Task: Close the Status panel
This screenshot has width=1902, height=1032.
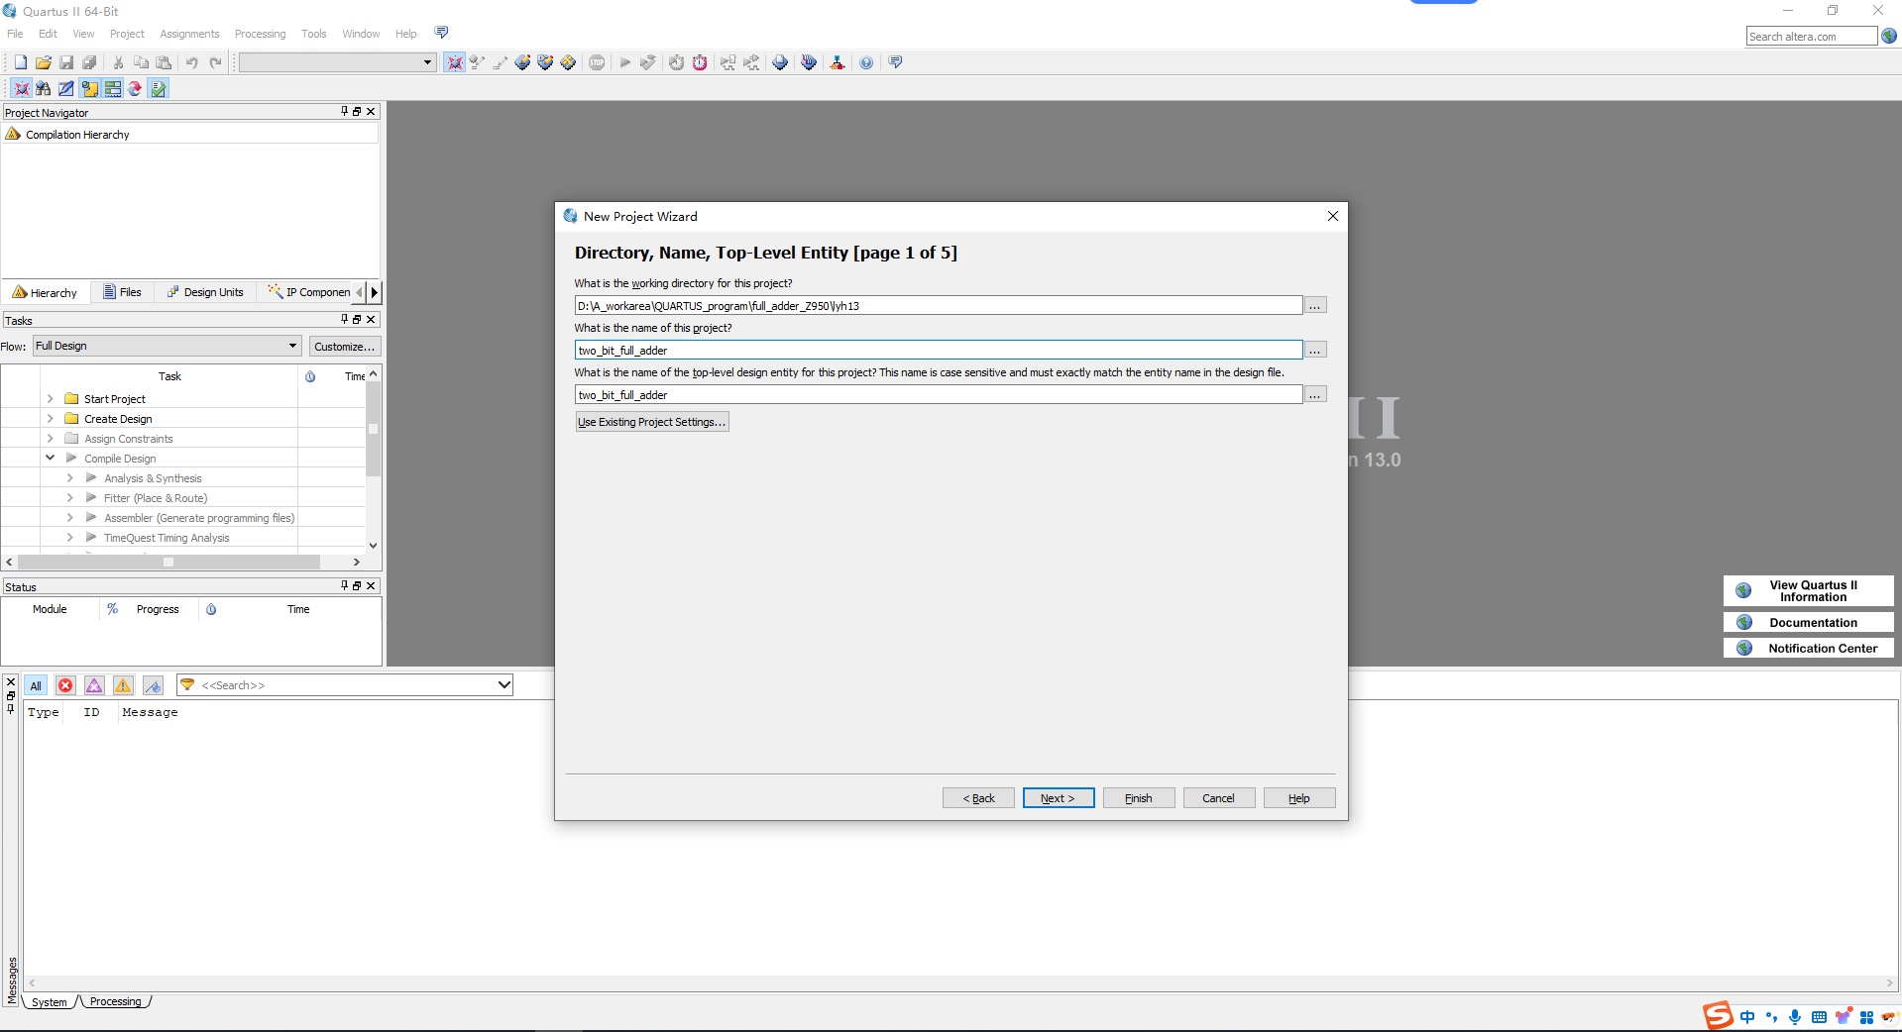Action: (x=371, y=585)
